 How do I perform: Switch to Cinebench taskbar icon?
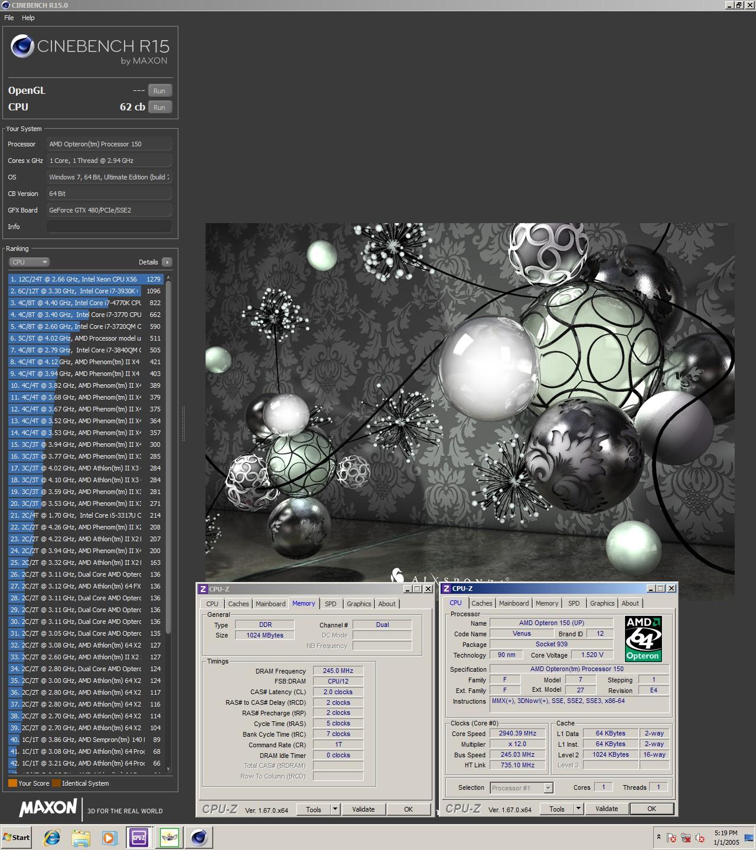(x=199, y=837)
